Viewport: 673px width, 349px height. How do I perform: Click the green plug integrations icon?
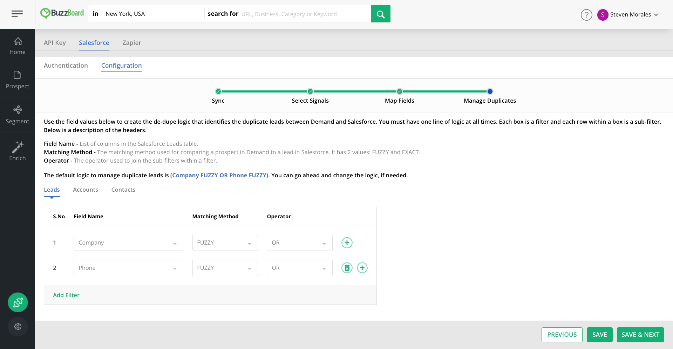point(18,302)
